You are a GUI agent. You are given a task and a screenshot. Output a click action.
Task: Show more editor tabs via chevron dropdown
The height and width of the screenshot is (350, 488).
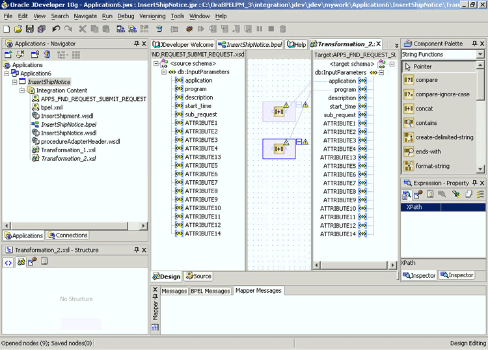[x=396, y=46]
